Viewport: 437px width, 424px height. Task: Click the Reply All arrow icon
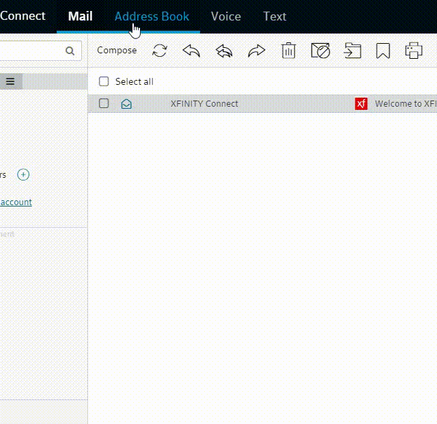[x=224, y=51]
